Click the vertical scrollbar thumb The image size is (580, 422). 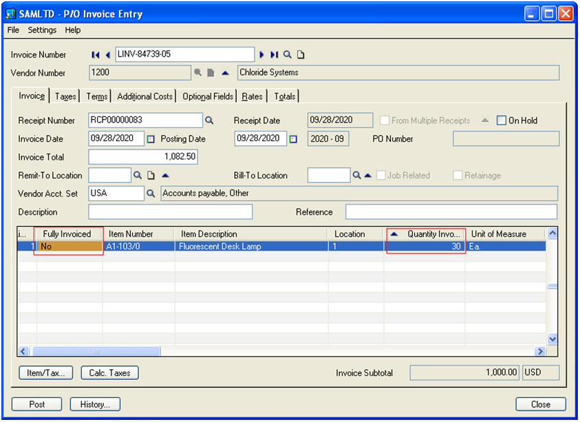pyautogui.click(x=552, y=286)
